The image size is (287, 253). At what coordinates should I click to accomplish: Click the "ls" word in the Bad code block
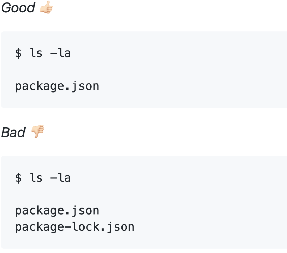[x=36, y=178]
